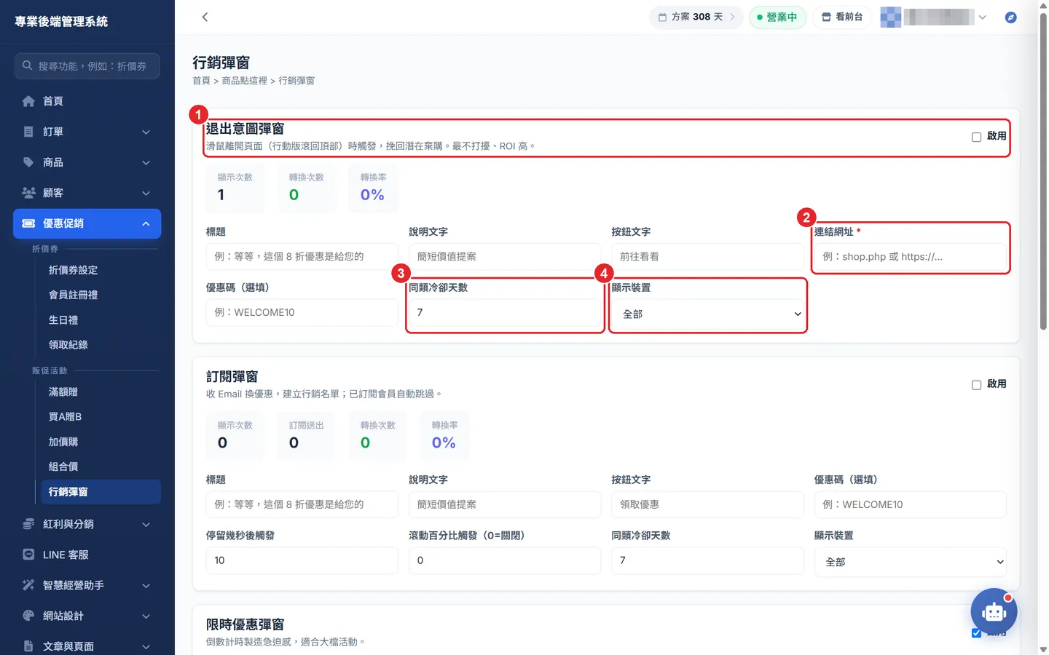This screenshot has height=655, width=1049.
Task: Expand the 商品 sidebar menu chevron
Action: tap(146, 162)
